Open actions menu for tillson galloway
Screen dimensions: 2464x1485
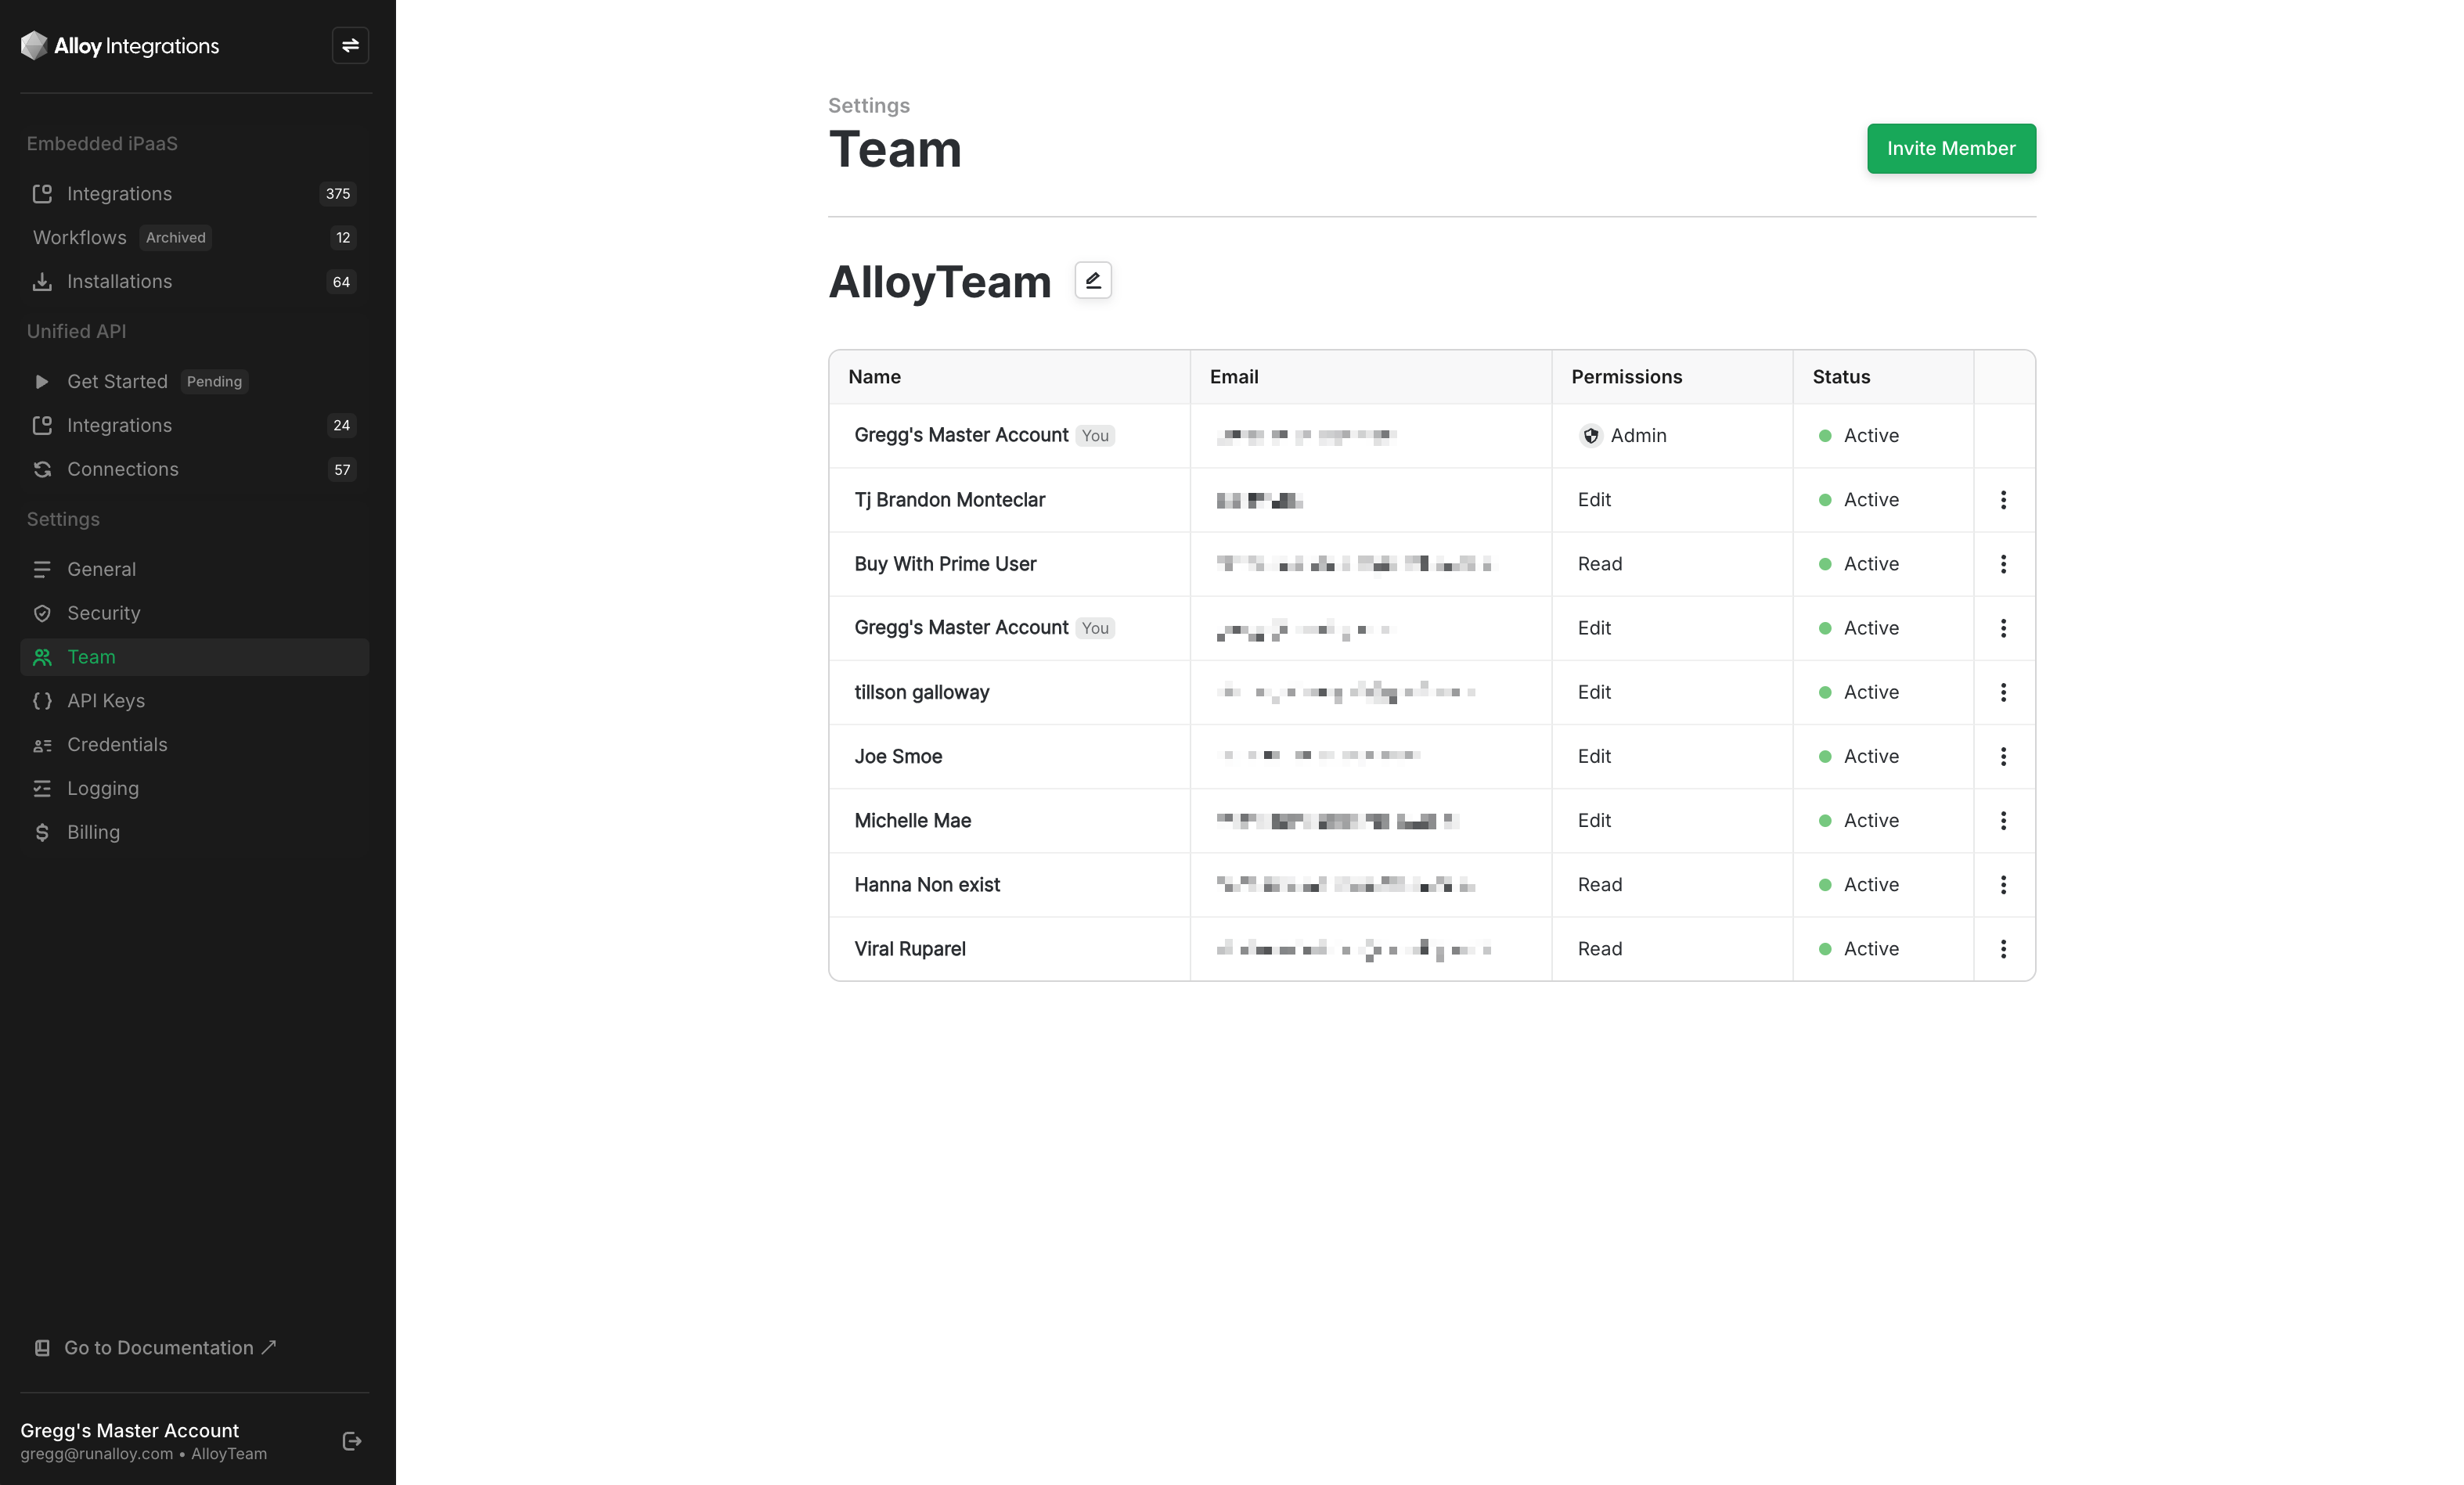click(x=2003, y=692)
